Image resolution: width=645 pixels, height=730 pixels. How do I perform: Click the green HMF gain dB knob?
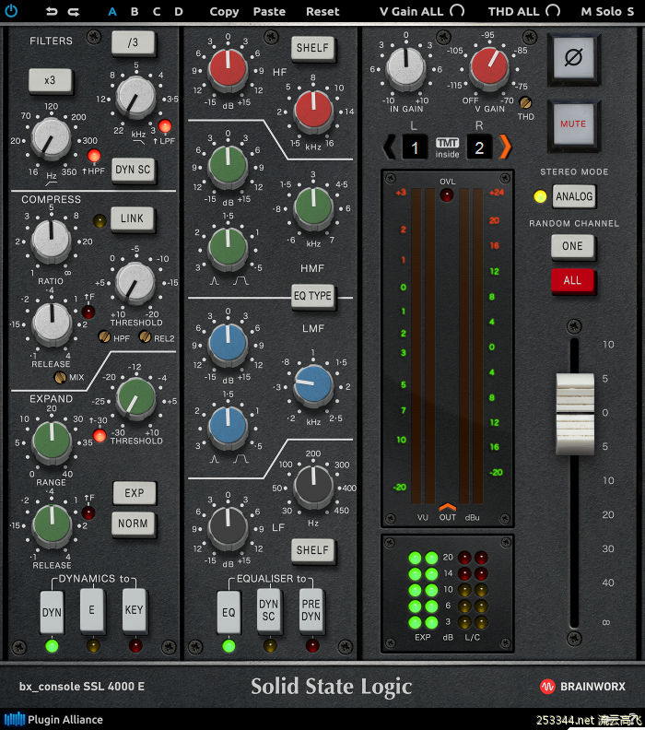(228, 166)
